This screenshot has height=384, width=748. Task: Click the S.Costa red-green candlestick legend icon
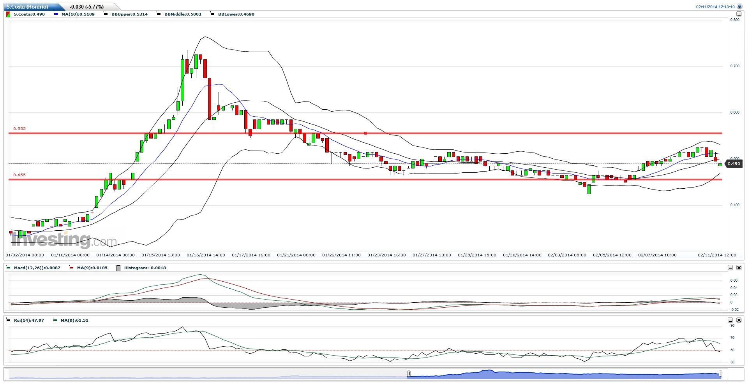tap(8, 14)
